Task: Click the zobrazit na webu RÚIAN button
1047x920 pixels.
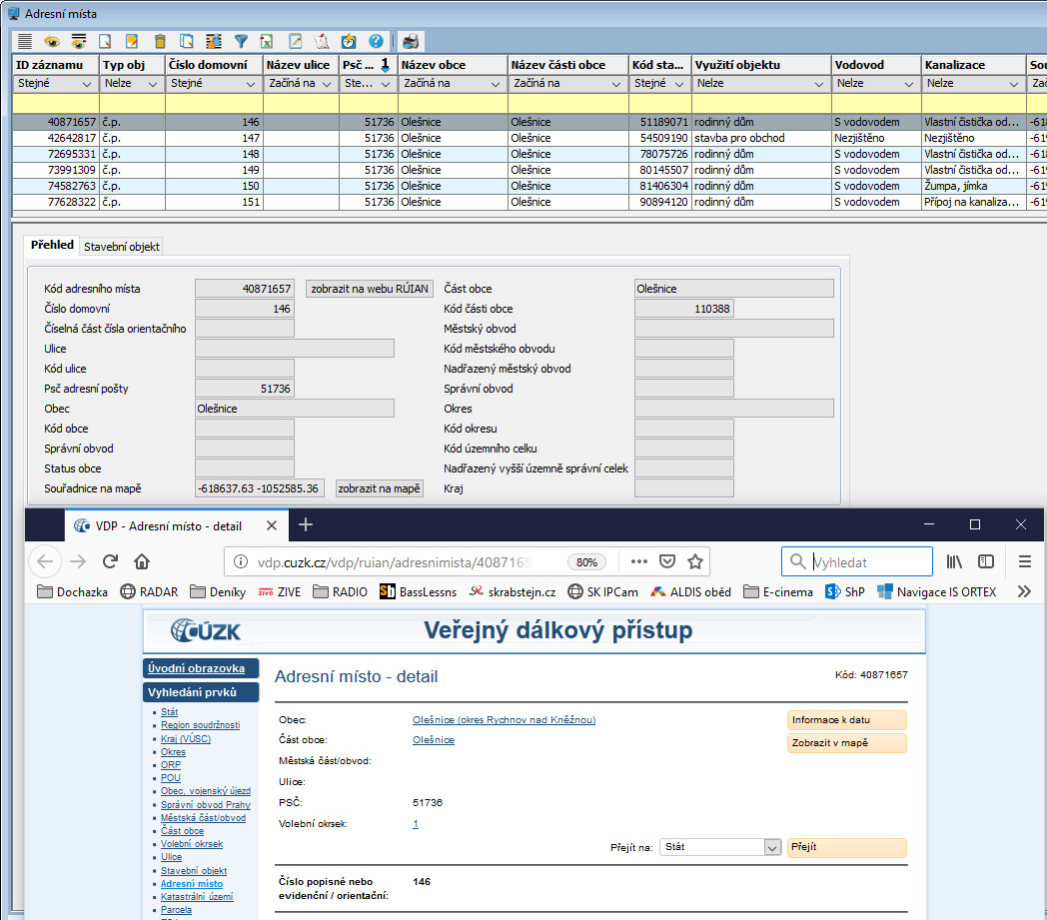Action: [370, 289]
